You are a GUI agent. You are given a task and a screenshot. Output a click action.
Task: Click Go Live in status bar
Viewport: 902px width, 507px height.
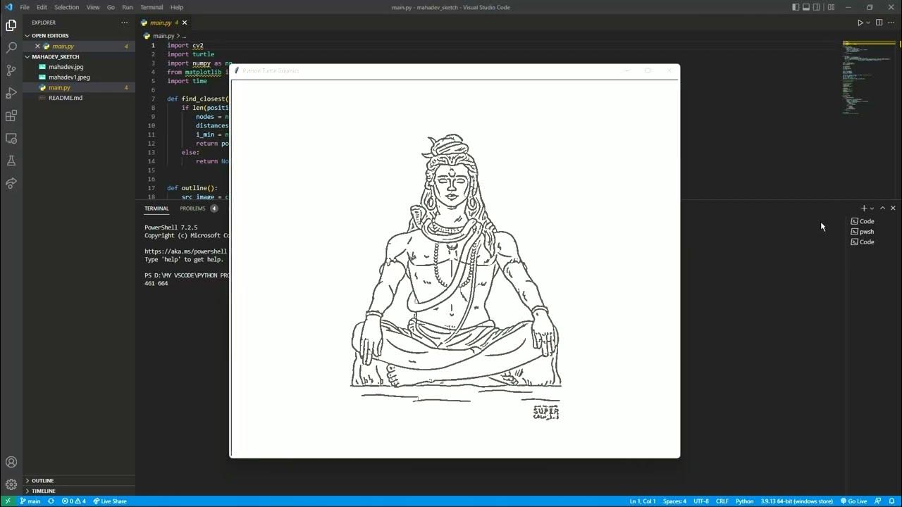(x=853, y=501)
